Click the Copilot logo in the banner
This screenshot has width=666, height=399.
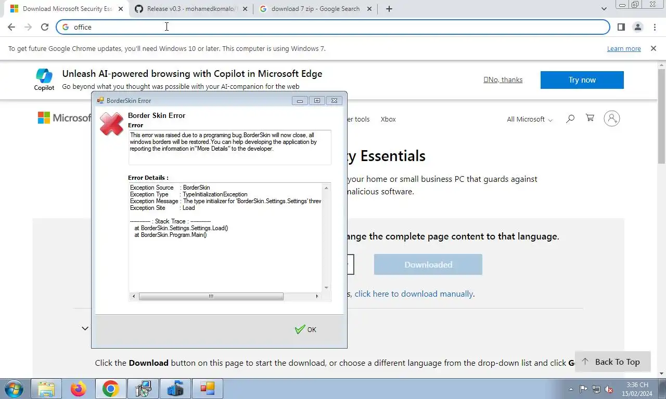pos(44,79)
